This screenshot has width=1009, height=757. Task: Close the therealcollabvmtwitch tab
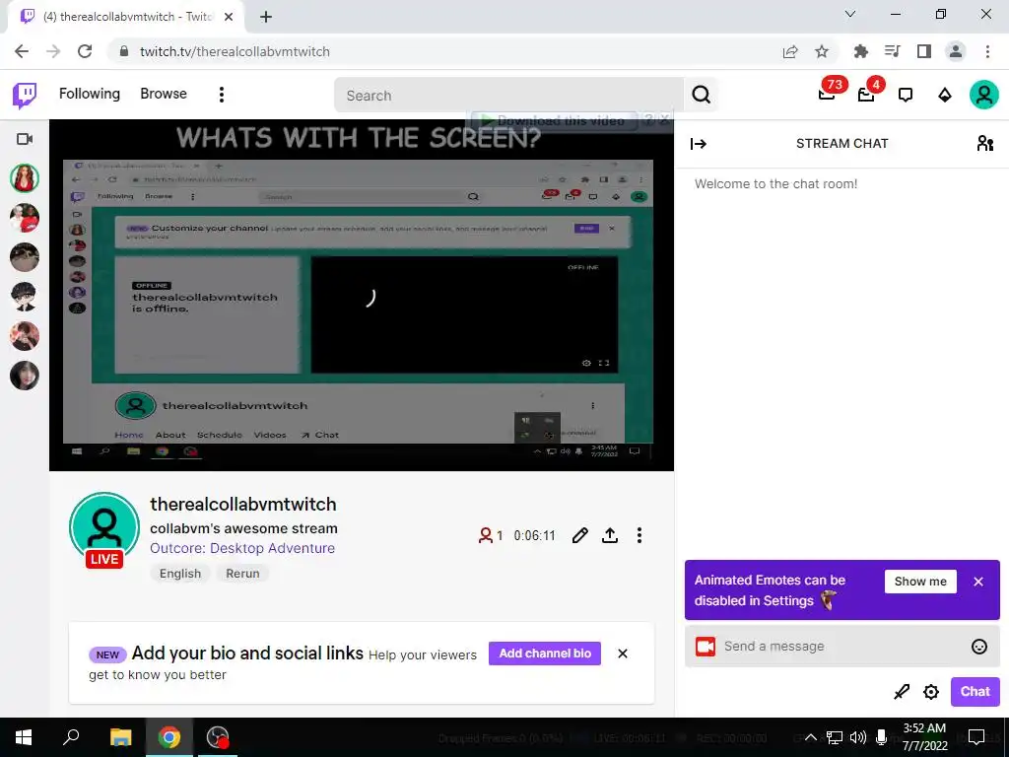coord(229,17)
